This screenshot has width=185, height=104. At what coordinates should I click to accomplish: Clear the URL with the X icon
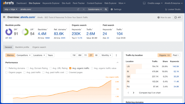[84, 9]
